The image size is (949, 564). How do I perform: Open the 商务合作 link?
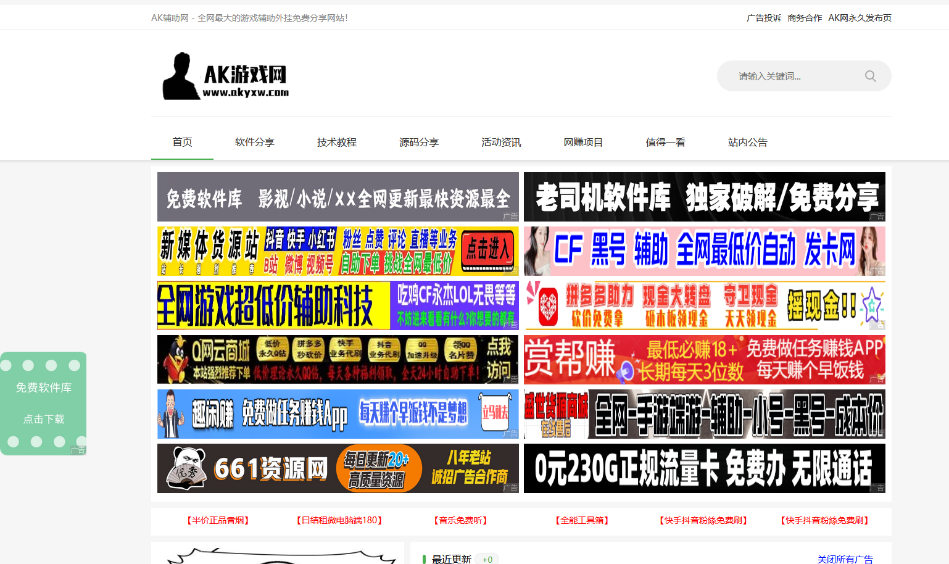(805, 18)
